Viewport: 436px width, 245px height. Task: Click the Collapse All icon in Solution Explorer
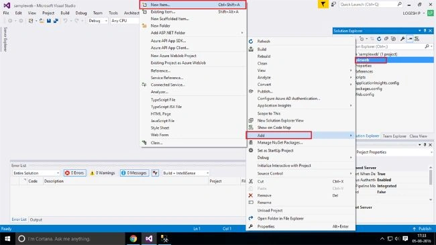pyautogui.click(x=386, y=39)
